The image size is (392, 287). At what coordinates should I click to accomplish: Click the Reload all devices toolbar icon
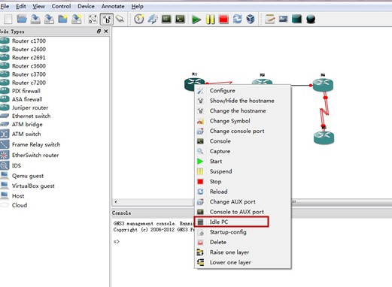237,19
